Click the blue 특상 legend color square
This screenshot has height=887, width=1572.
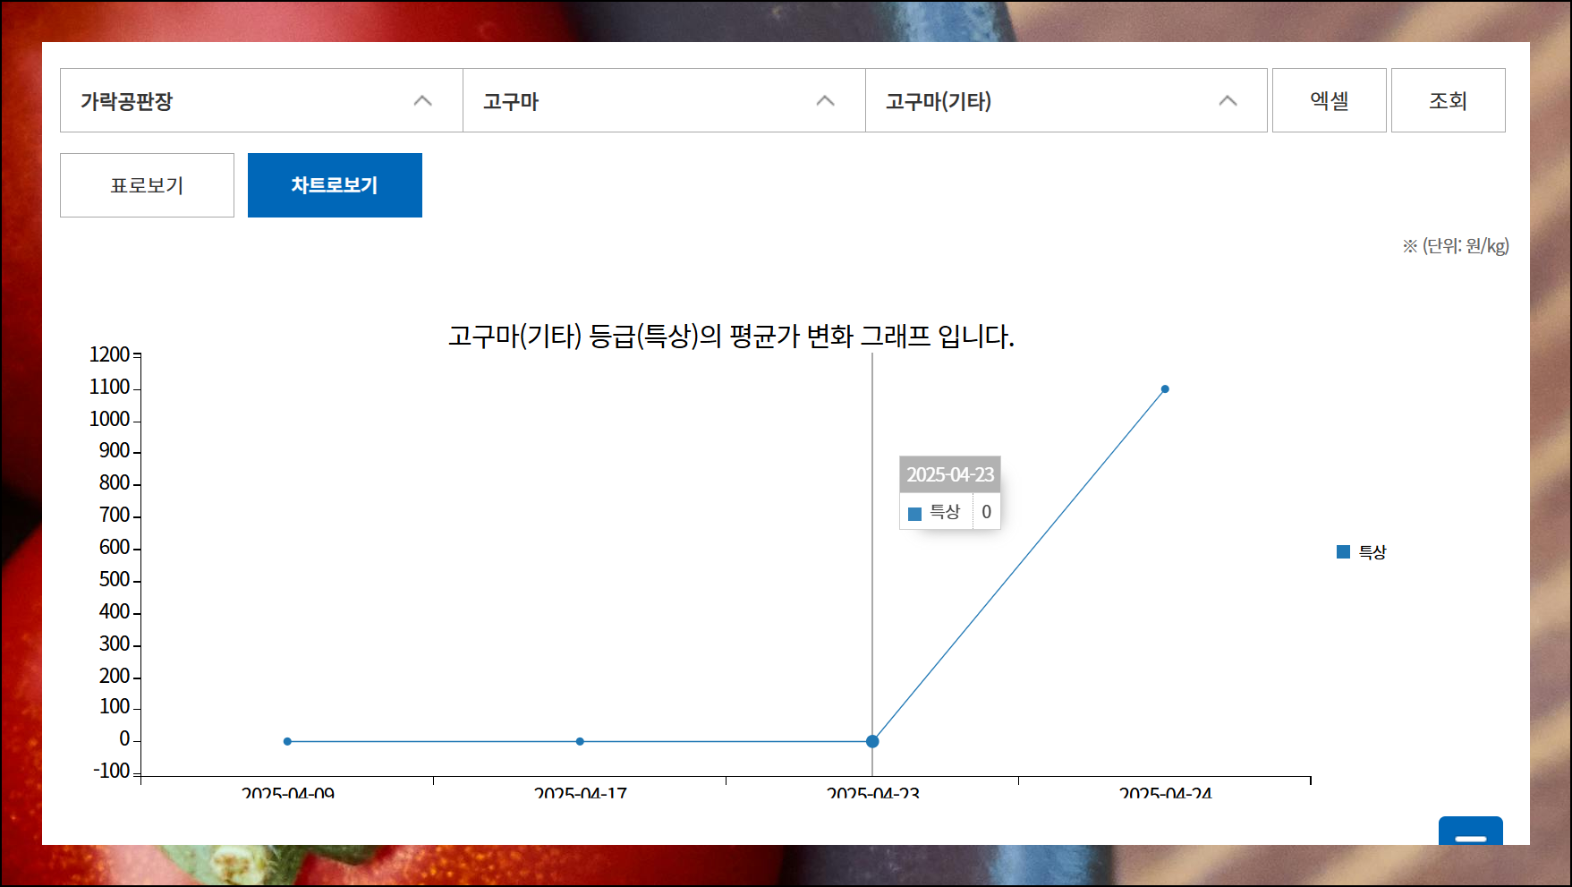[1343, 552]
